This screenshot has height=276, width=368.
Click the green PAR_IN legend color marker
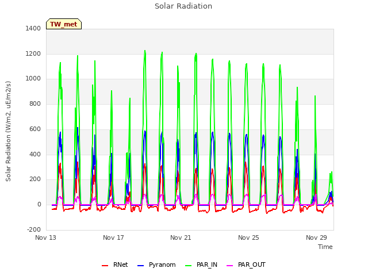[x=188, y=266]
